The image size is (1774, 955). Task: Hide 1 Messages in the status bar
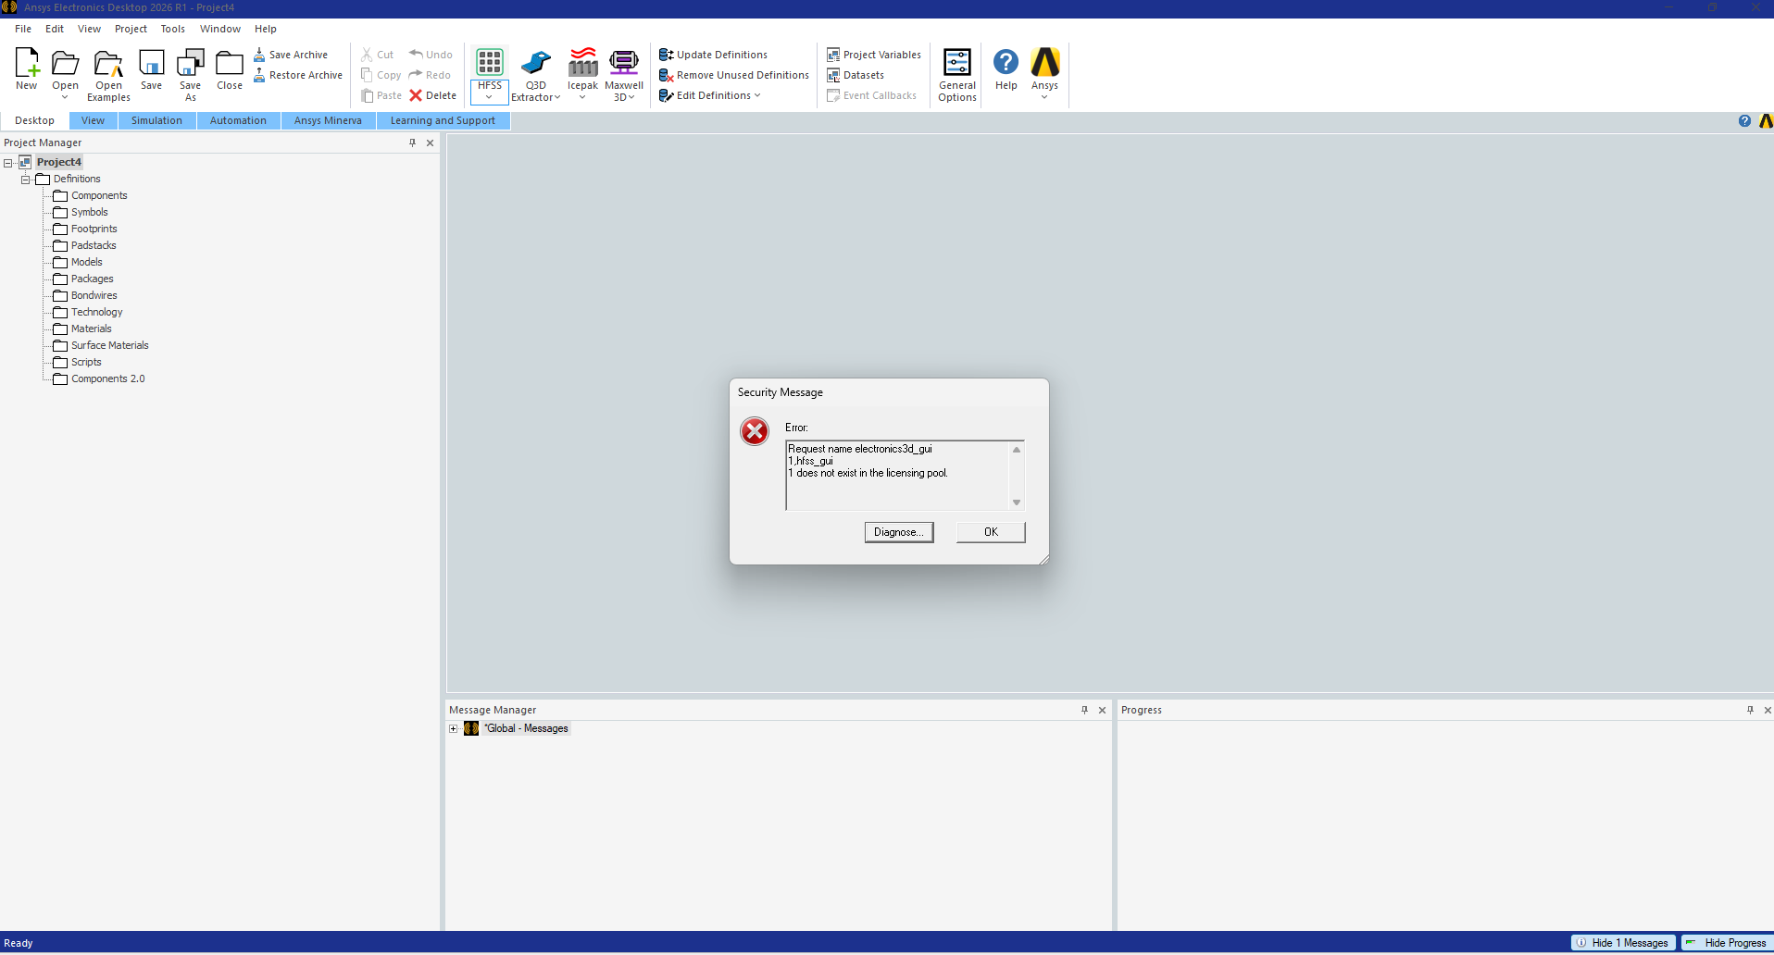point(1623,943)
